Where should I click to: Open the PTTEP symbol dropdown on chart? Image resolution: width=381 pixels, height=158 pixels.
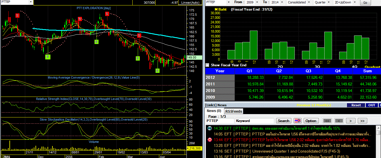click(x=31, y=2)
